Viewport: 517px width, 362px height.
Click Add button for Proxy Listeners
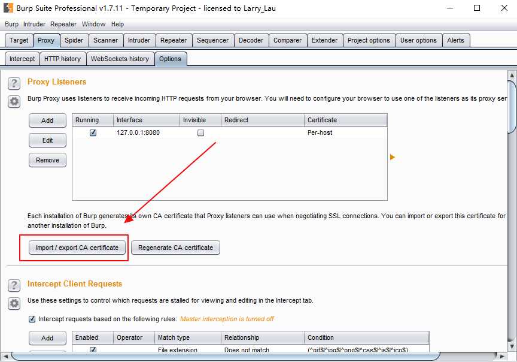click(x=47, y=120)
